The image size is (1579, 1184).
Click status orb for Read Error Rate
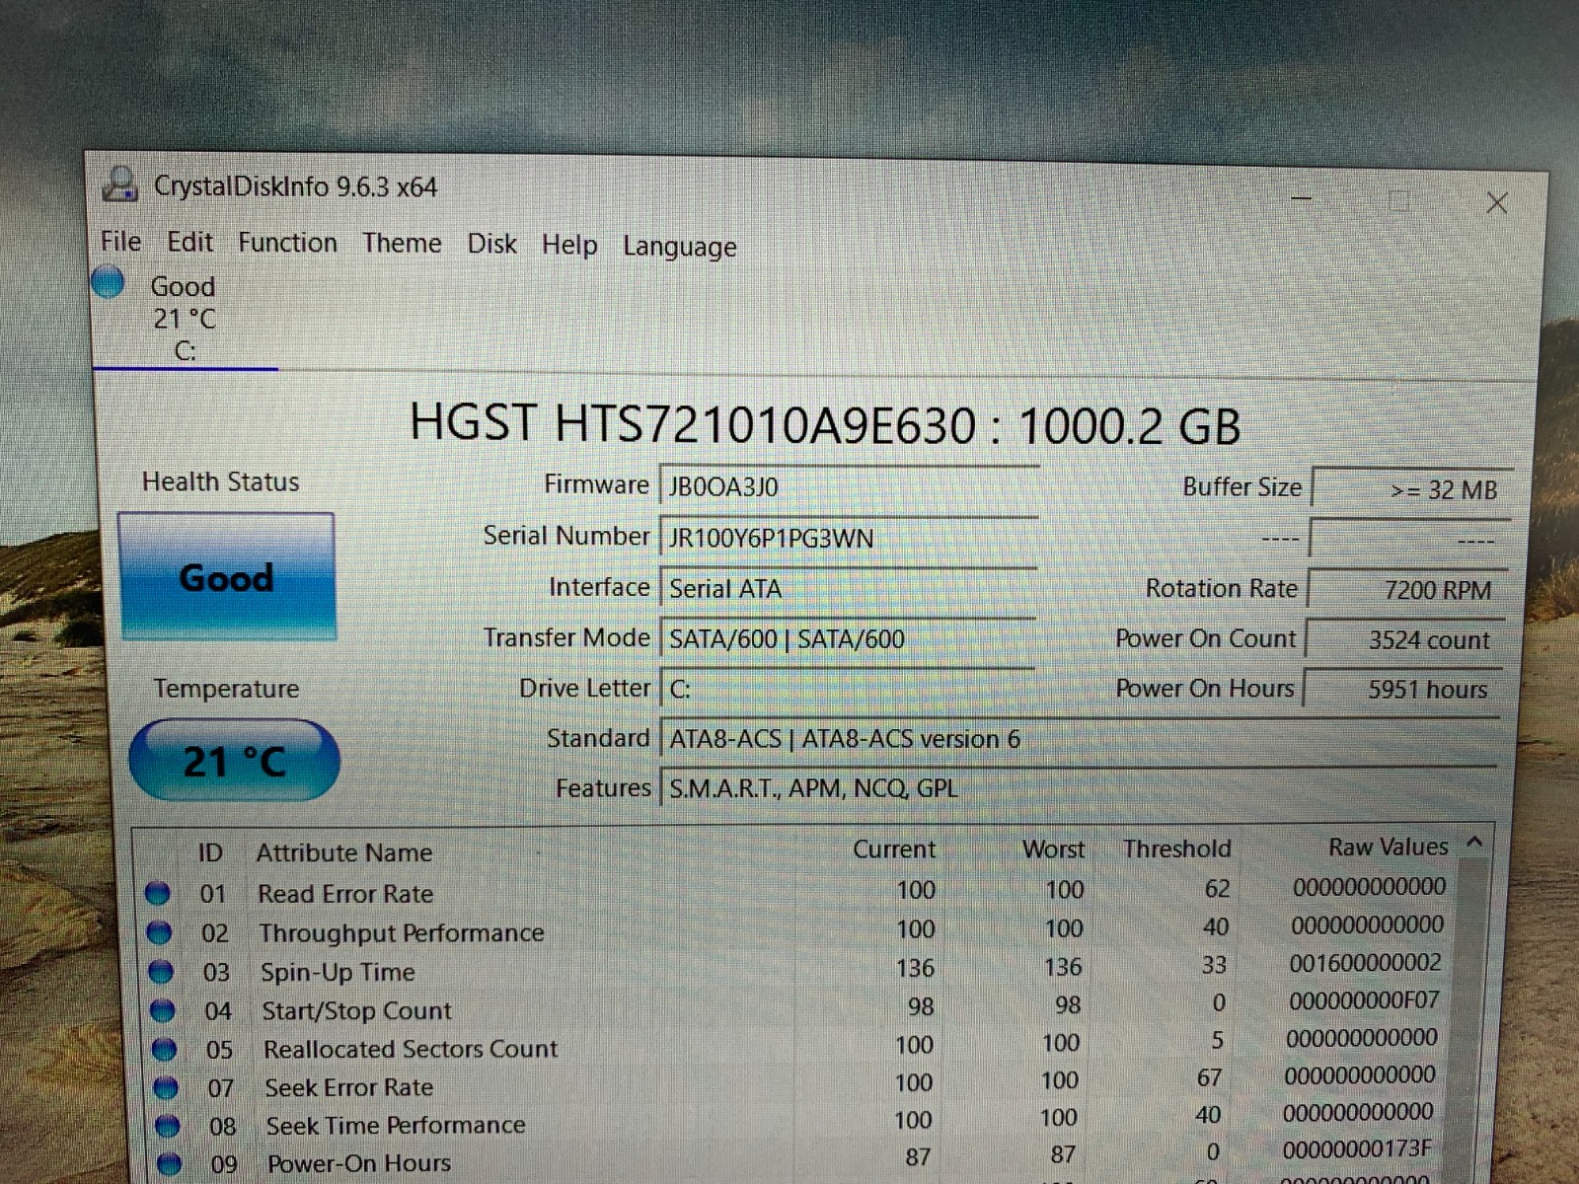tap(158, 893)
